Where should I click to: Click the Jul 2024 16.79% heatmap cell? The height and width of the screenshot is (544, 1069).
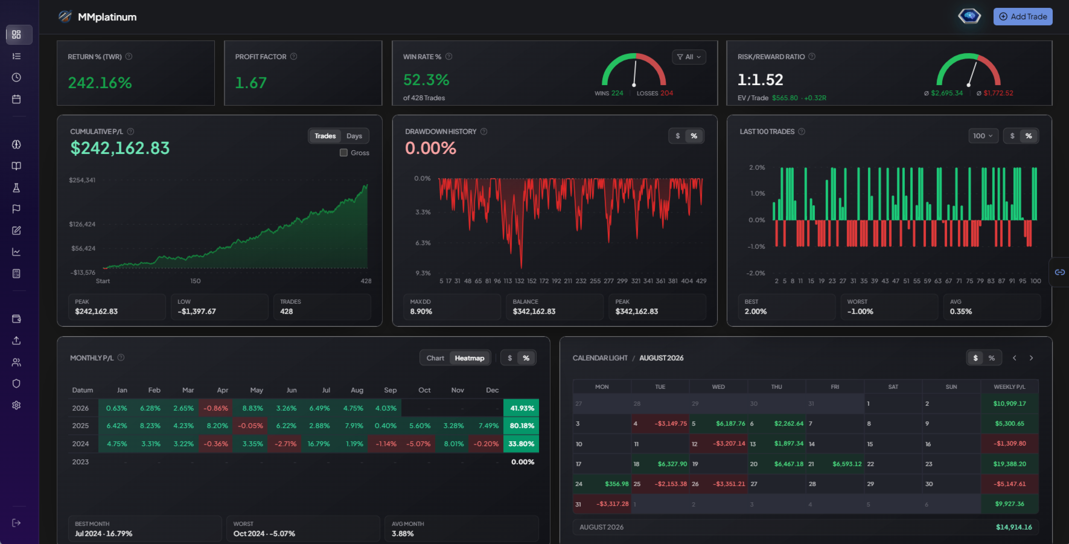(x=319, y=444)
